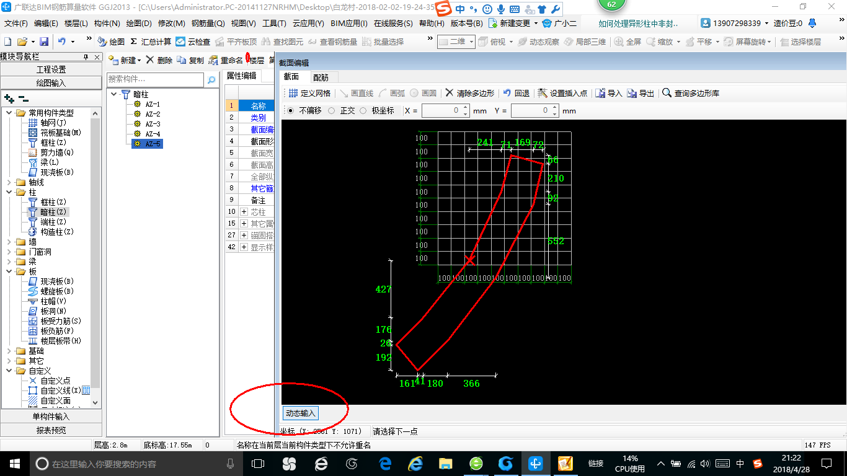847x476 pixels.
Task: Select 正交 orthogonal radio button
Action: pos(332,110)
